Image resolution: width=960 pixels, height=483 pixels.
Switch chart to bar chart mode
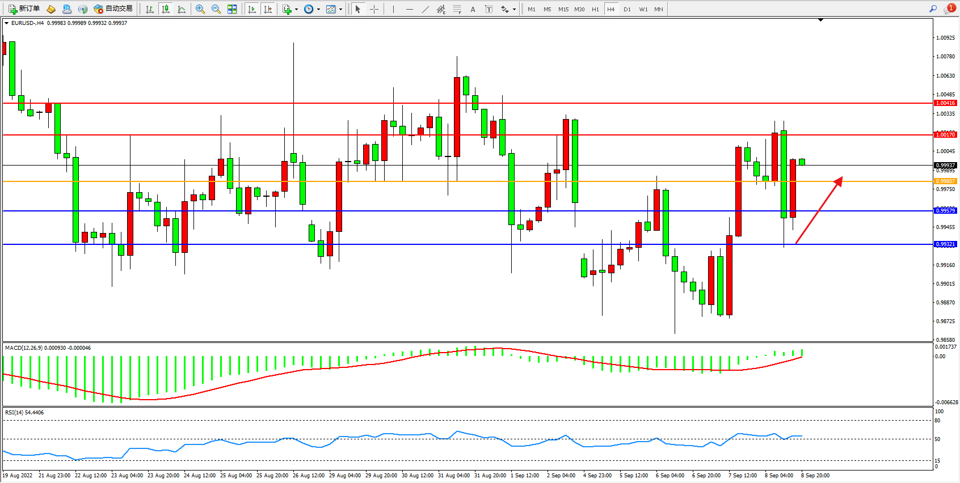point(150,9)
